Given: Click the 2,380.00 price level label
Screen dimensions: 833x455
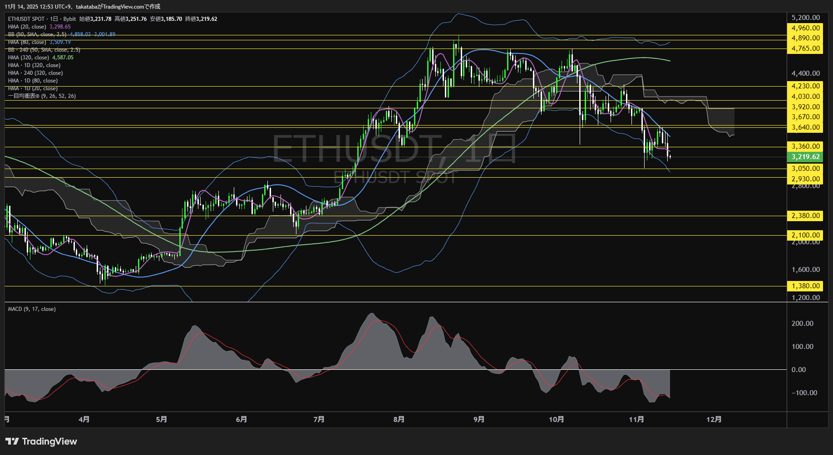Looking at the screenshot, I should coord(805,216).
